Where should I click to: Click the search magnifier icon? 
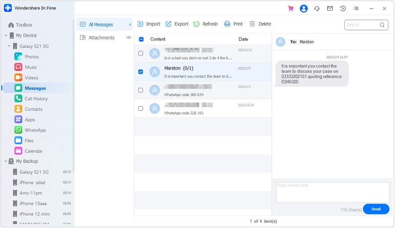click(x=382, y=25)
